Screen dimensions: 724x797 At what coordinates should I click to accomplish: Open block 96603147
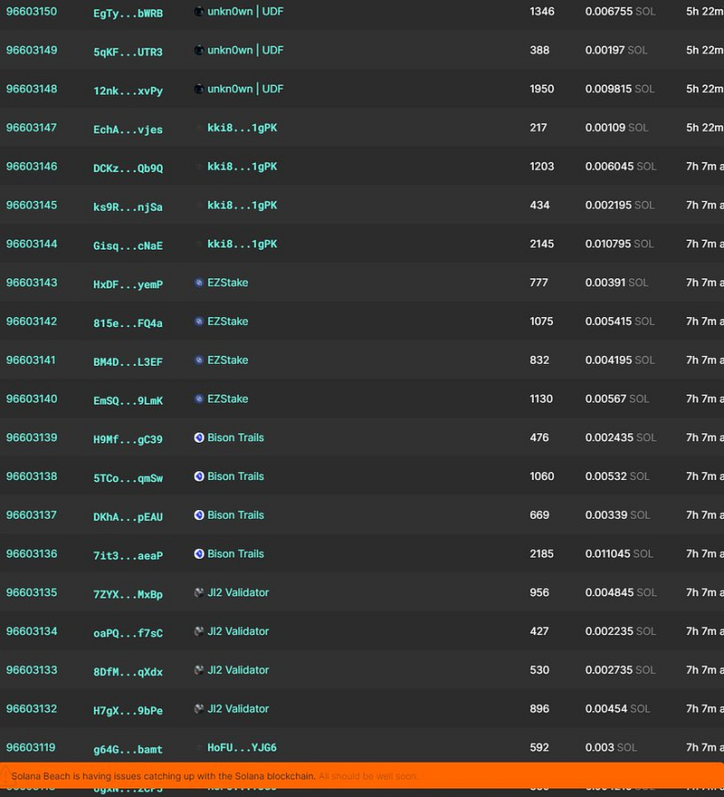coord(32,127)
